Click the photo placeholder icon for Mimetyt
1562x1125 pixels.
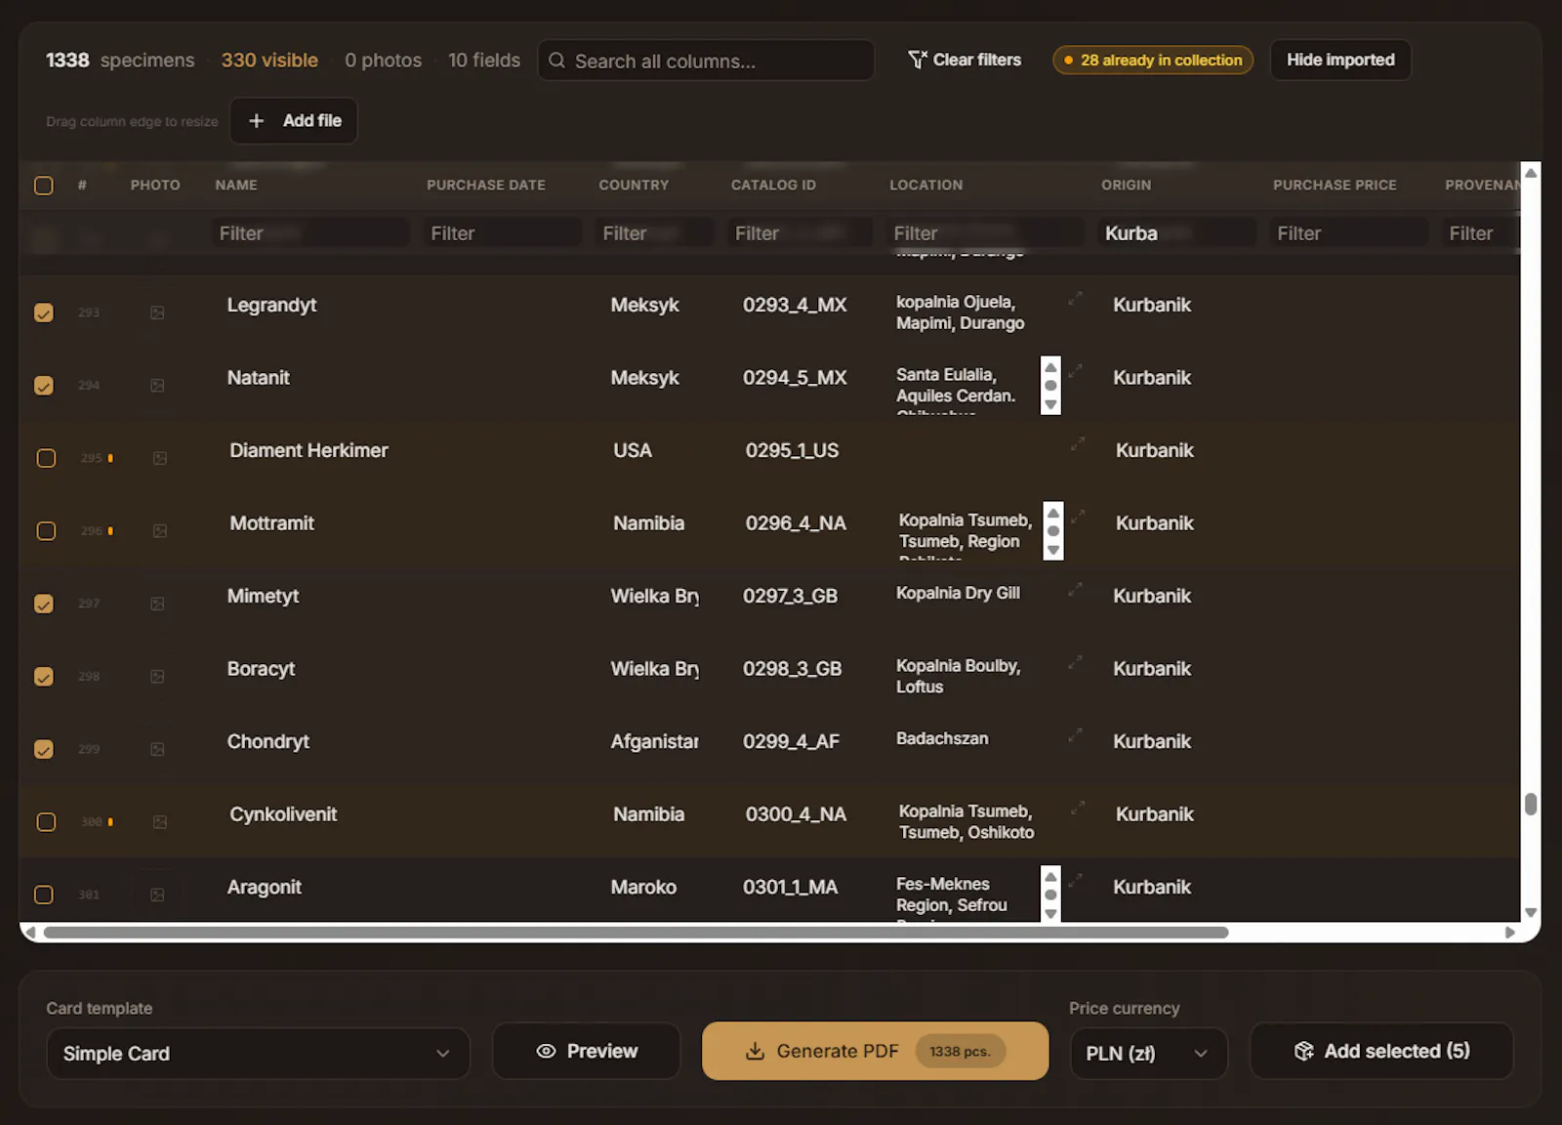coord(157,604)
